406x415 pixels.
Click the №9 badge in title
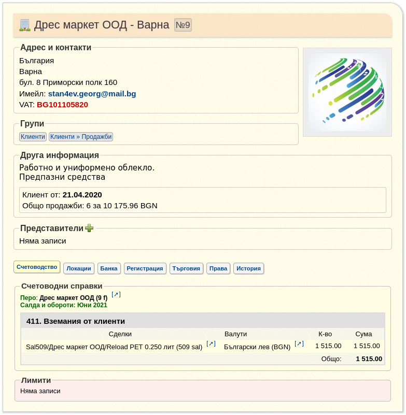point(183,25)
